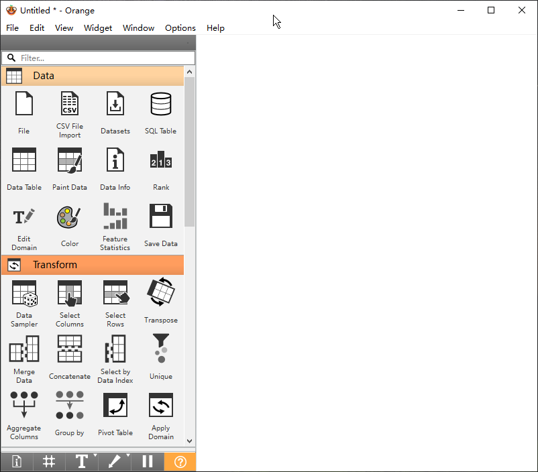This screenshot has height=472, width=538.
Task: Add the Data Sampler widget
Action: coord(24,302)
